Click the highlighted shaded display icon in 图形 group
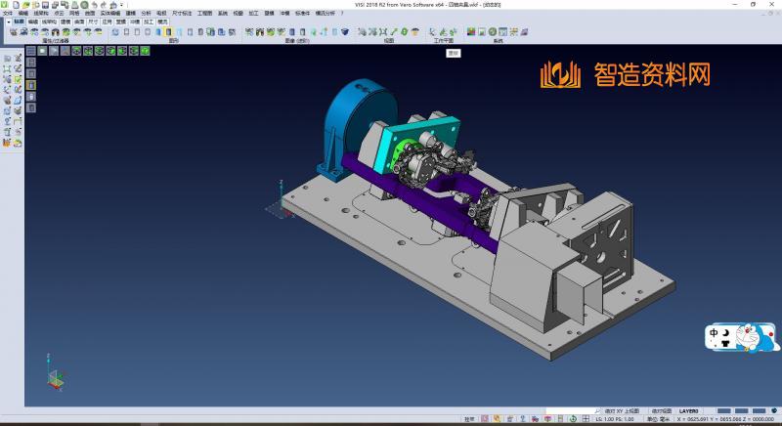 point(168,32)
